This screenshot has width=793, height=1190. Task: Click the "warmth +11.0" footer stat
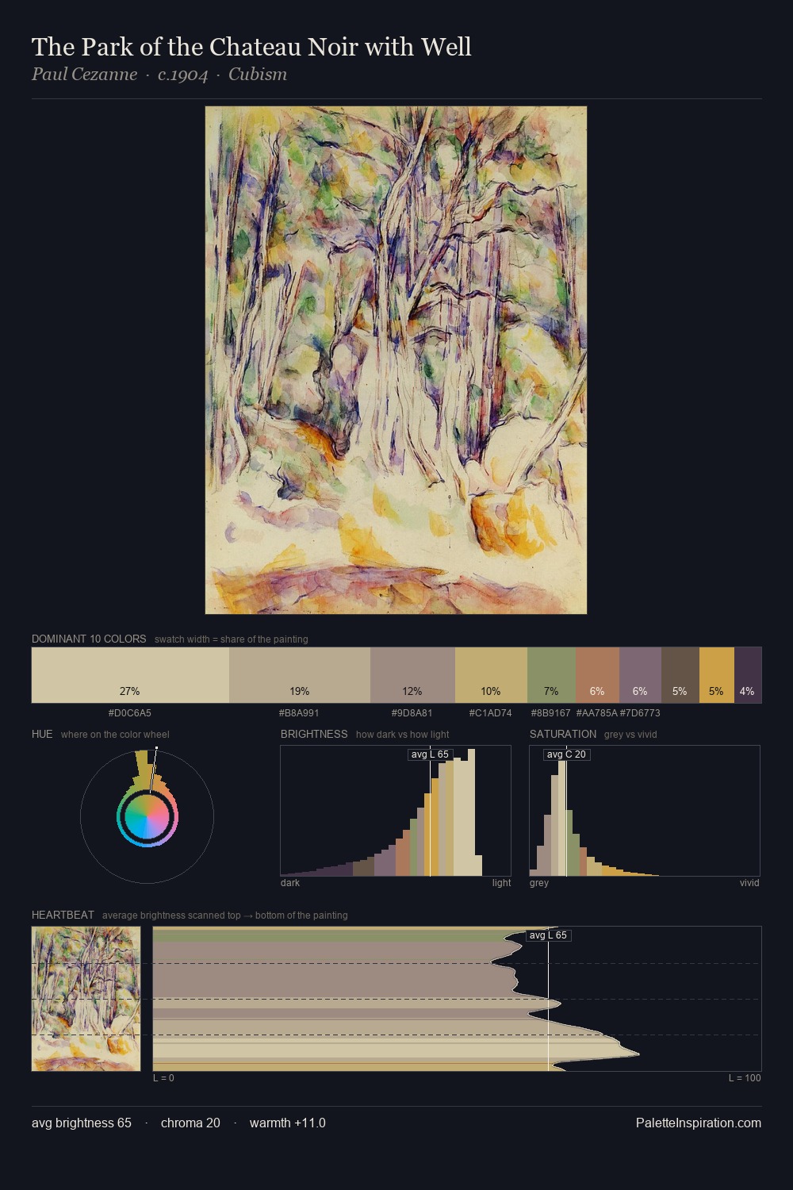click(x=288, y=1123)
